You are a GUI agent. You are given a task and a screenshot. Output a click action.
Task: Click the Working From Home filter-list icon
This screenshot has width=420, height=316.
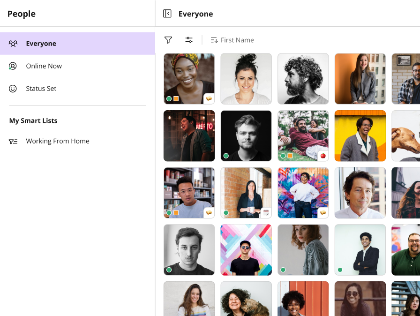click(13, 142)
